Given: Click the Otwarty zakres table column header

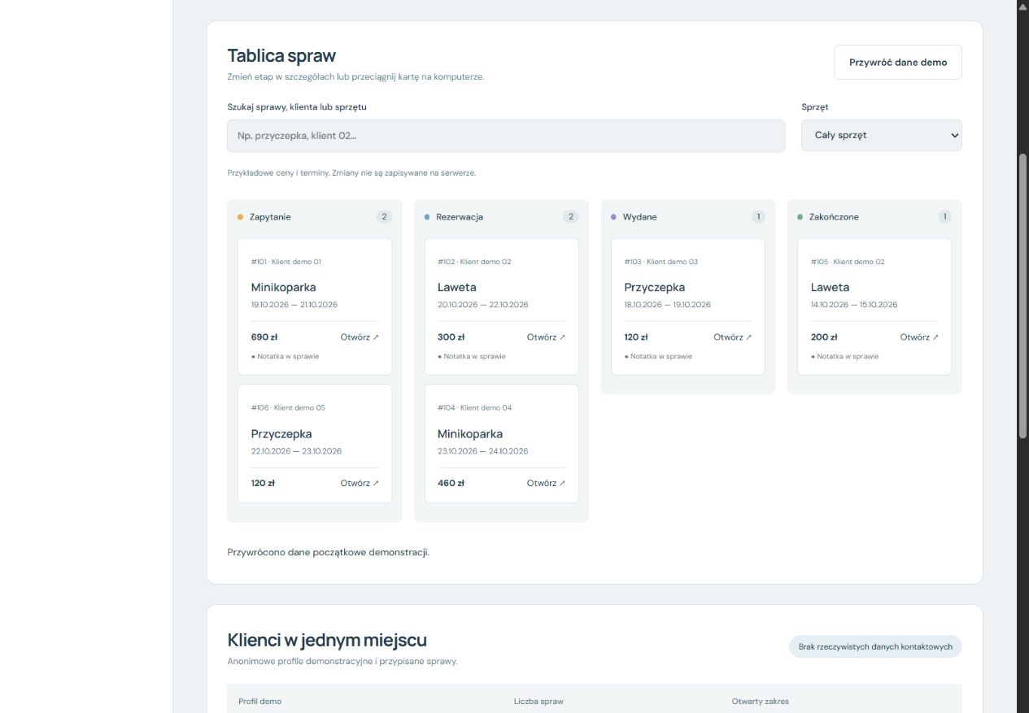Looking at the screenshot, I should [761, 702].
